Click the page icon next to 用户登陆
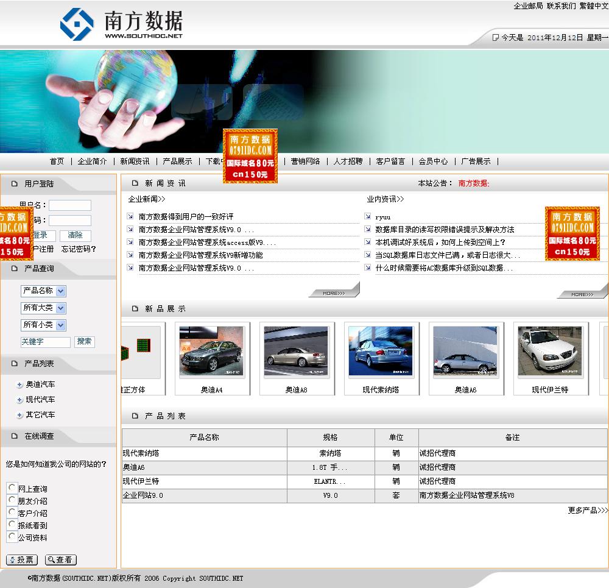The image size is (609, 588). 15,184
